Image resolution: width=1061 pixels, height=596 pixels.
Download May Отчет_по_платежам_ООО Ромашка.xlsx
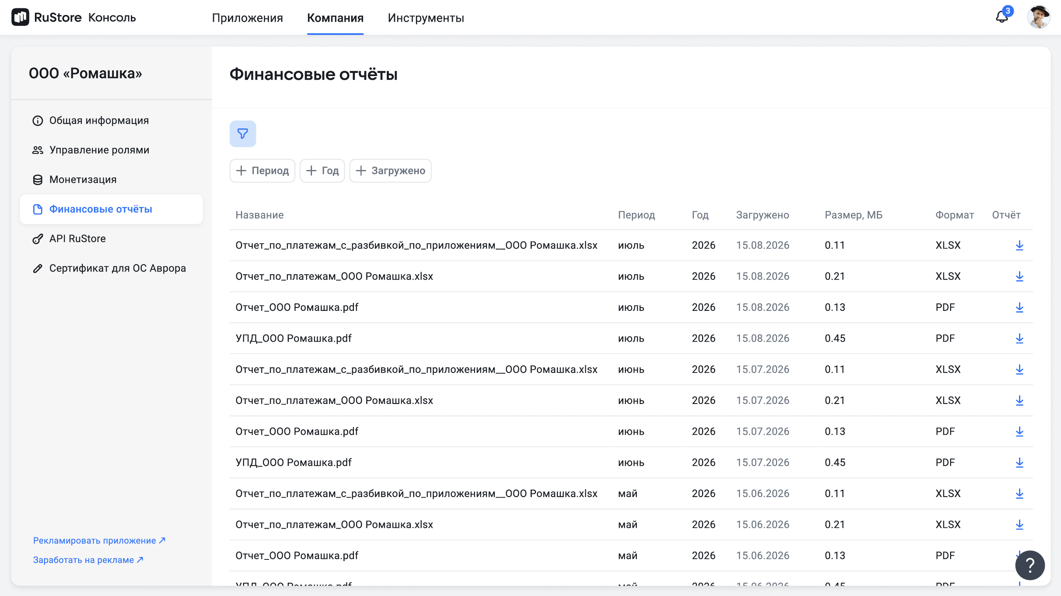1019,525
